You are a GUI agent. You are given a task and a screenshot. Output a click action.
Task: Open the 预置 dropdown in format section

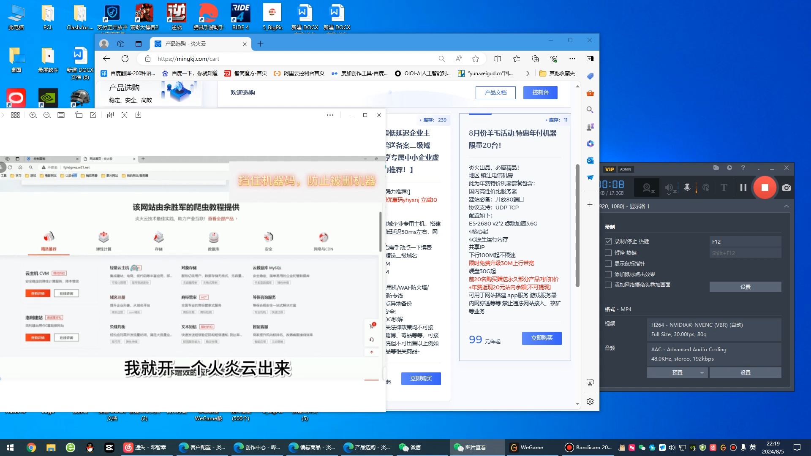pos(677,373)
